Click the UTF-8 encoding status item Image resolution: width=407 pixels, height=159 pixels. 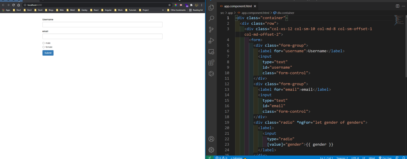pyautogui.click(x=355, y=158)
